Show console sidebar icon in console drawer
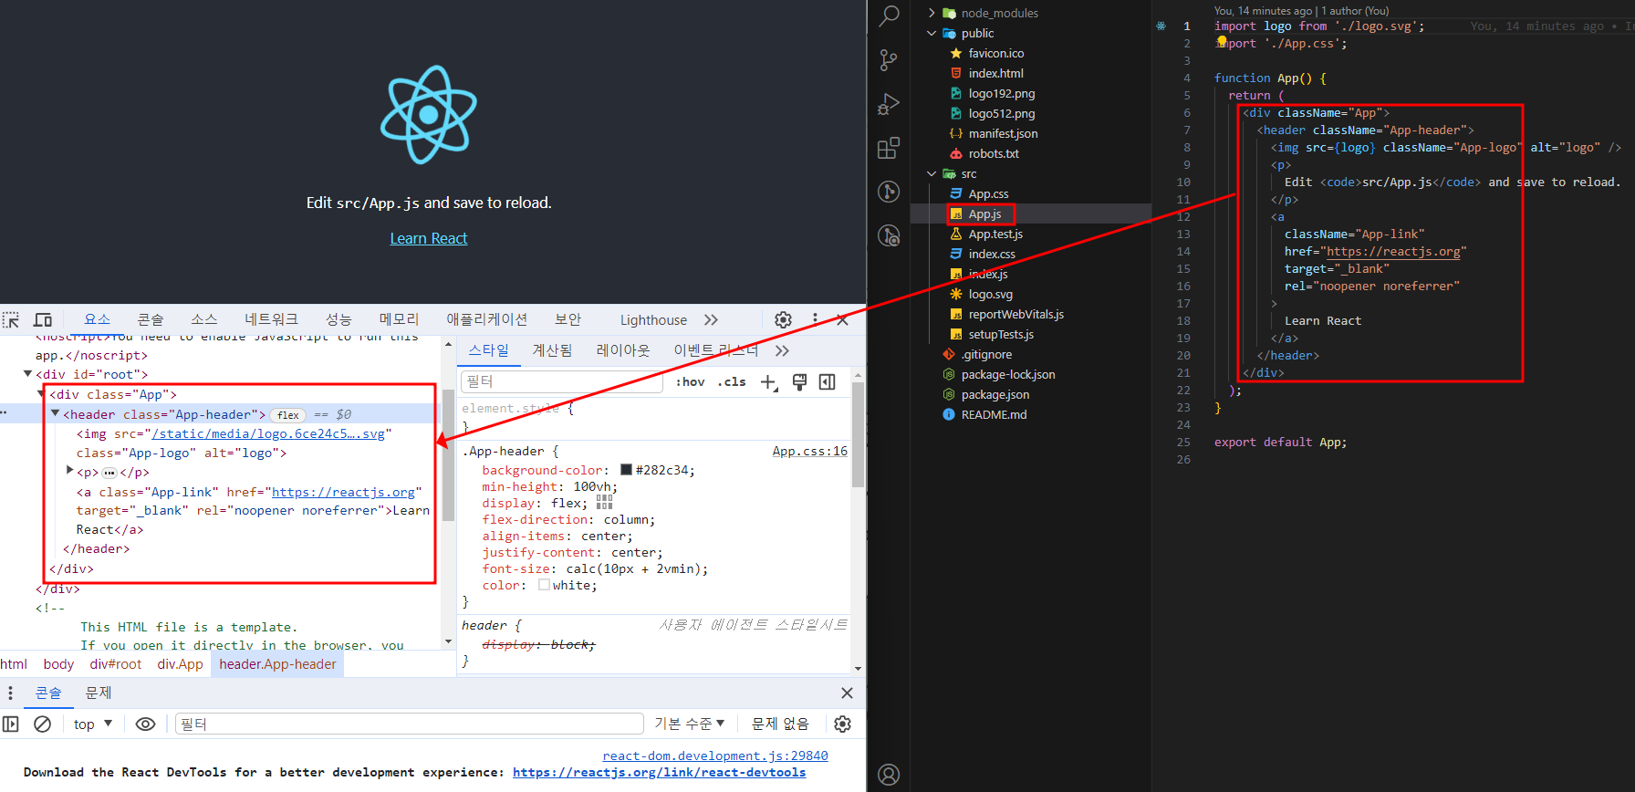Screen dimensions: 1635x792 coord(11,724)
